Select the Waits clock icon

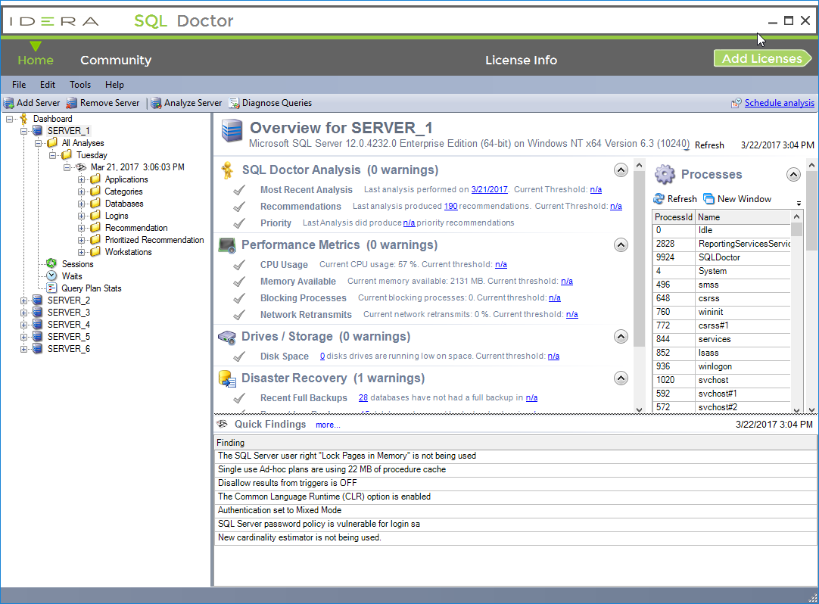tap(51, 276)
